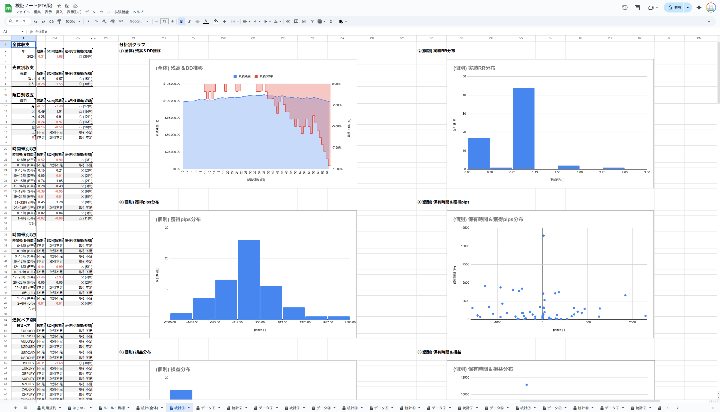Viewport: 720px width, 412px height.
Task: Click the add sheet plus button
Action: 15,408
